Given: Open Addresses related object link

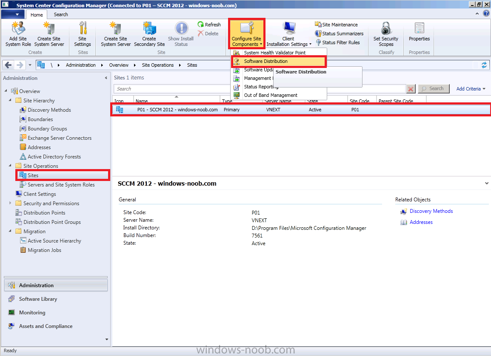Looking at the screenshot, I should [x=421, y=222].
